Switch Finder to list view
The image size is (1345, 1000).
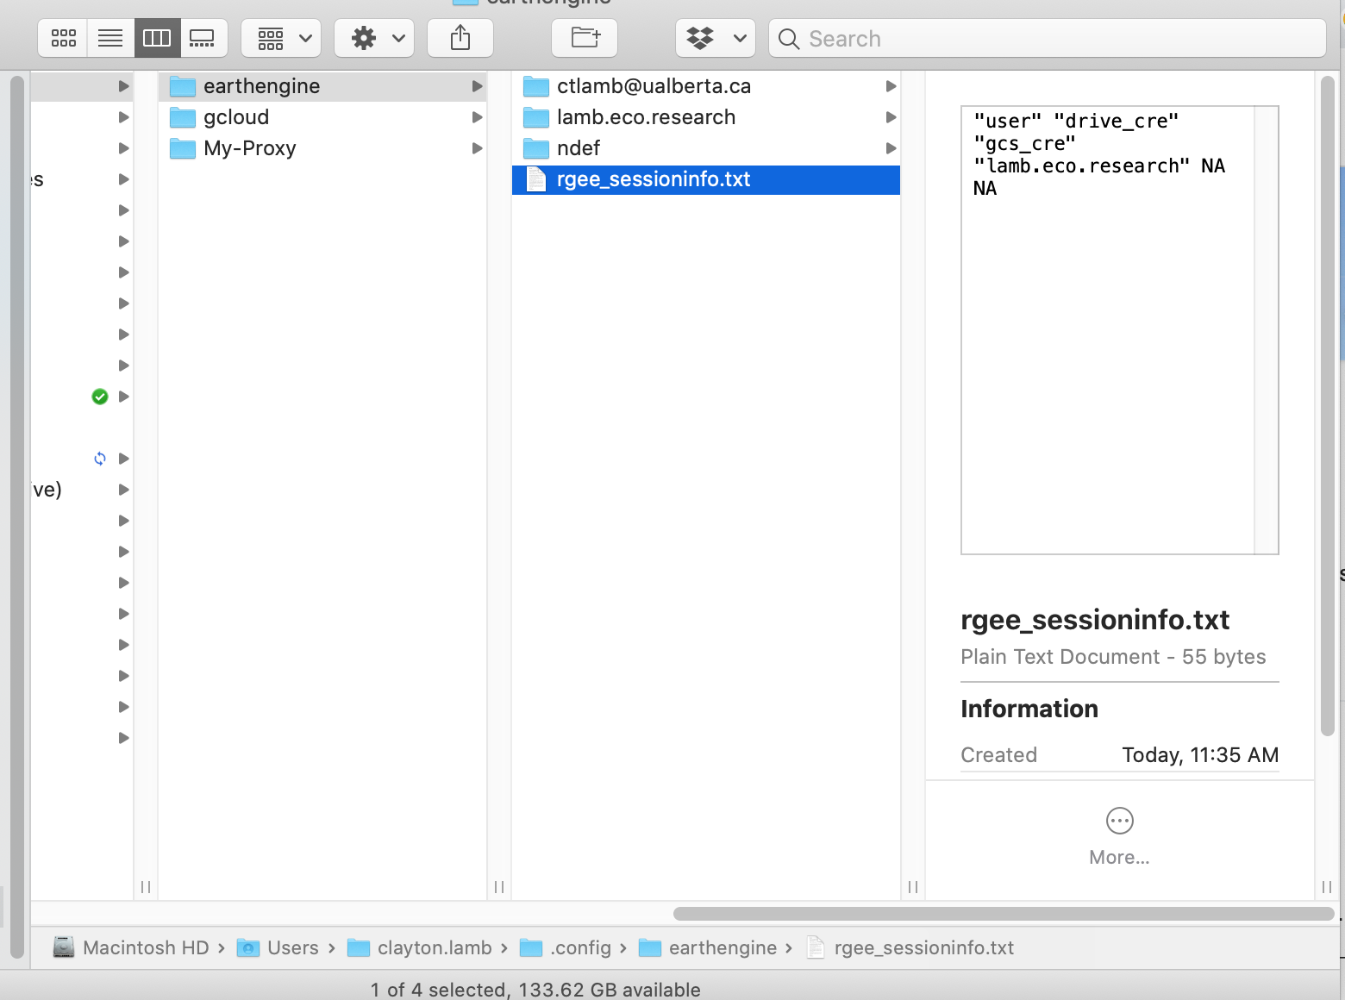(110, 38)
